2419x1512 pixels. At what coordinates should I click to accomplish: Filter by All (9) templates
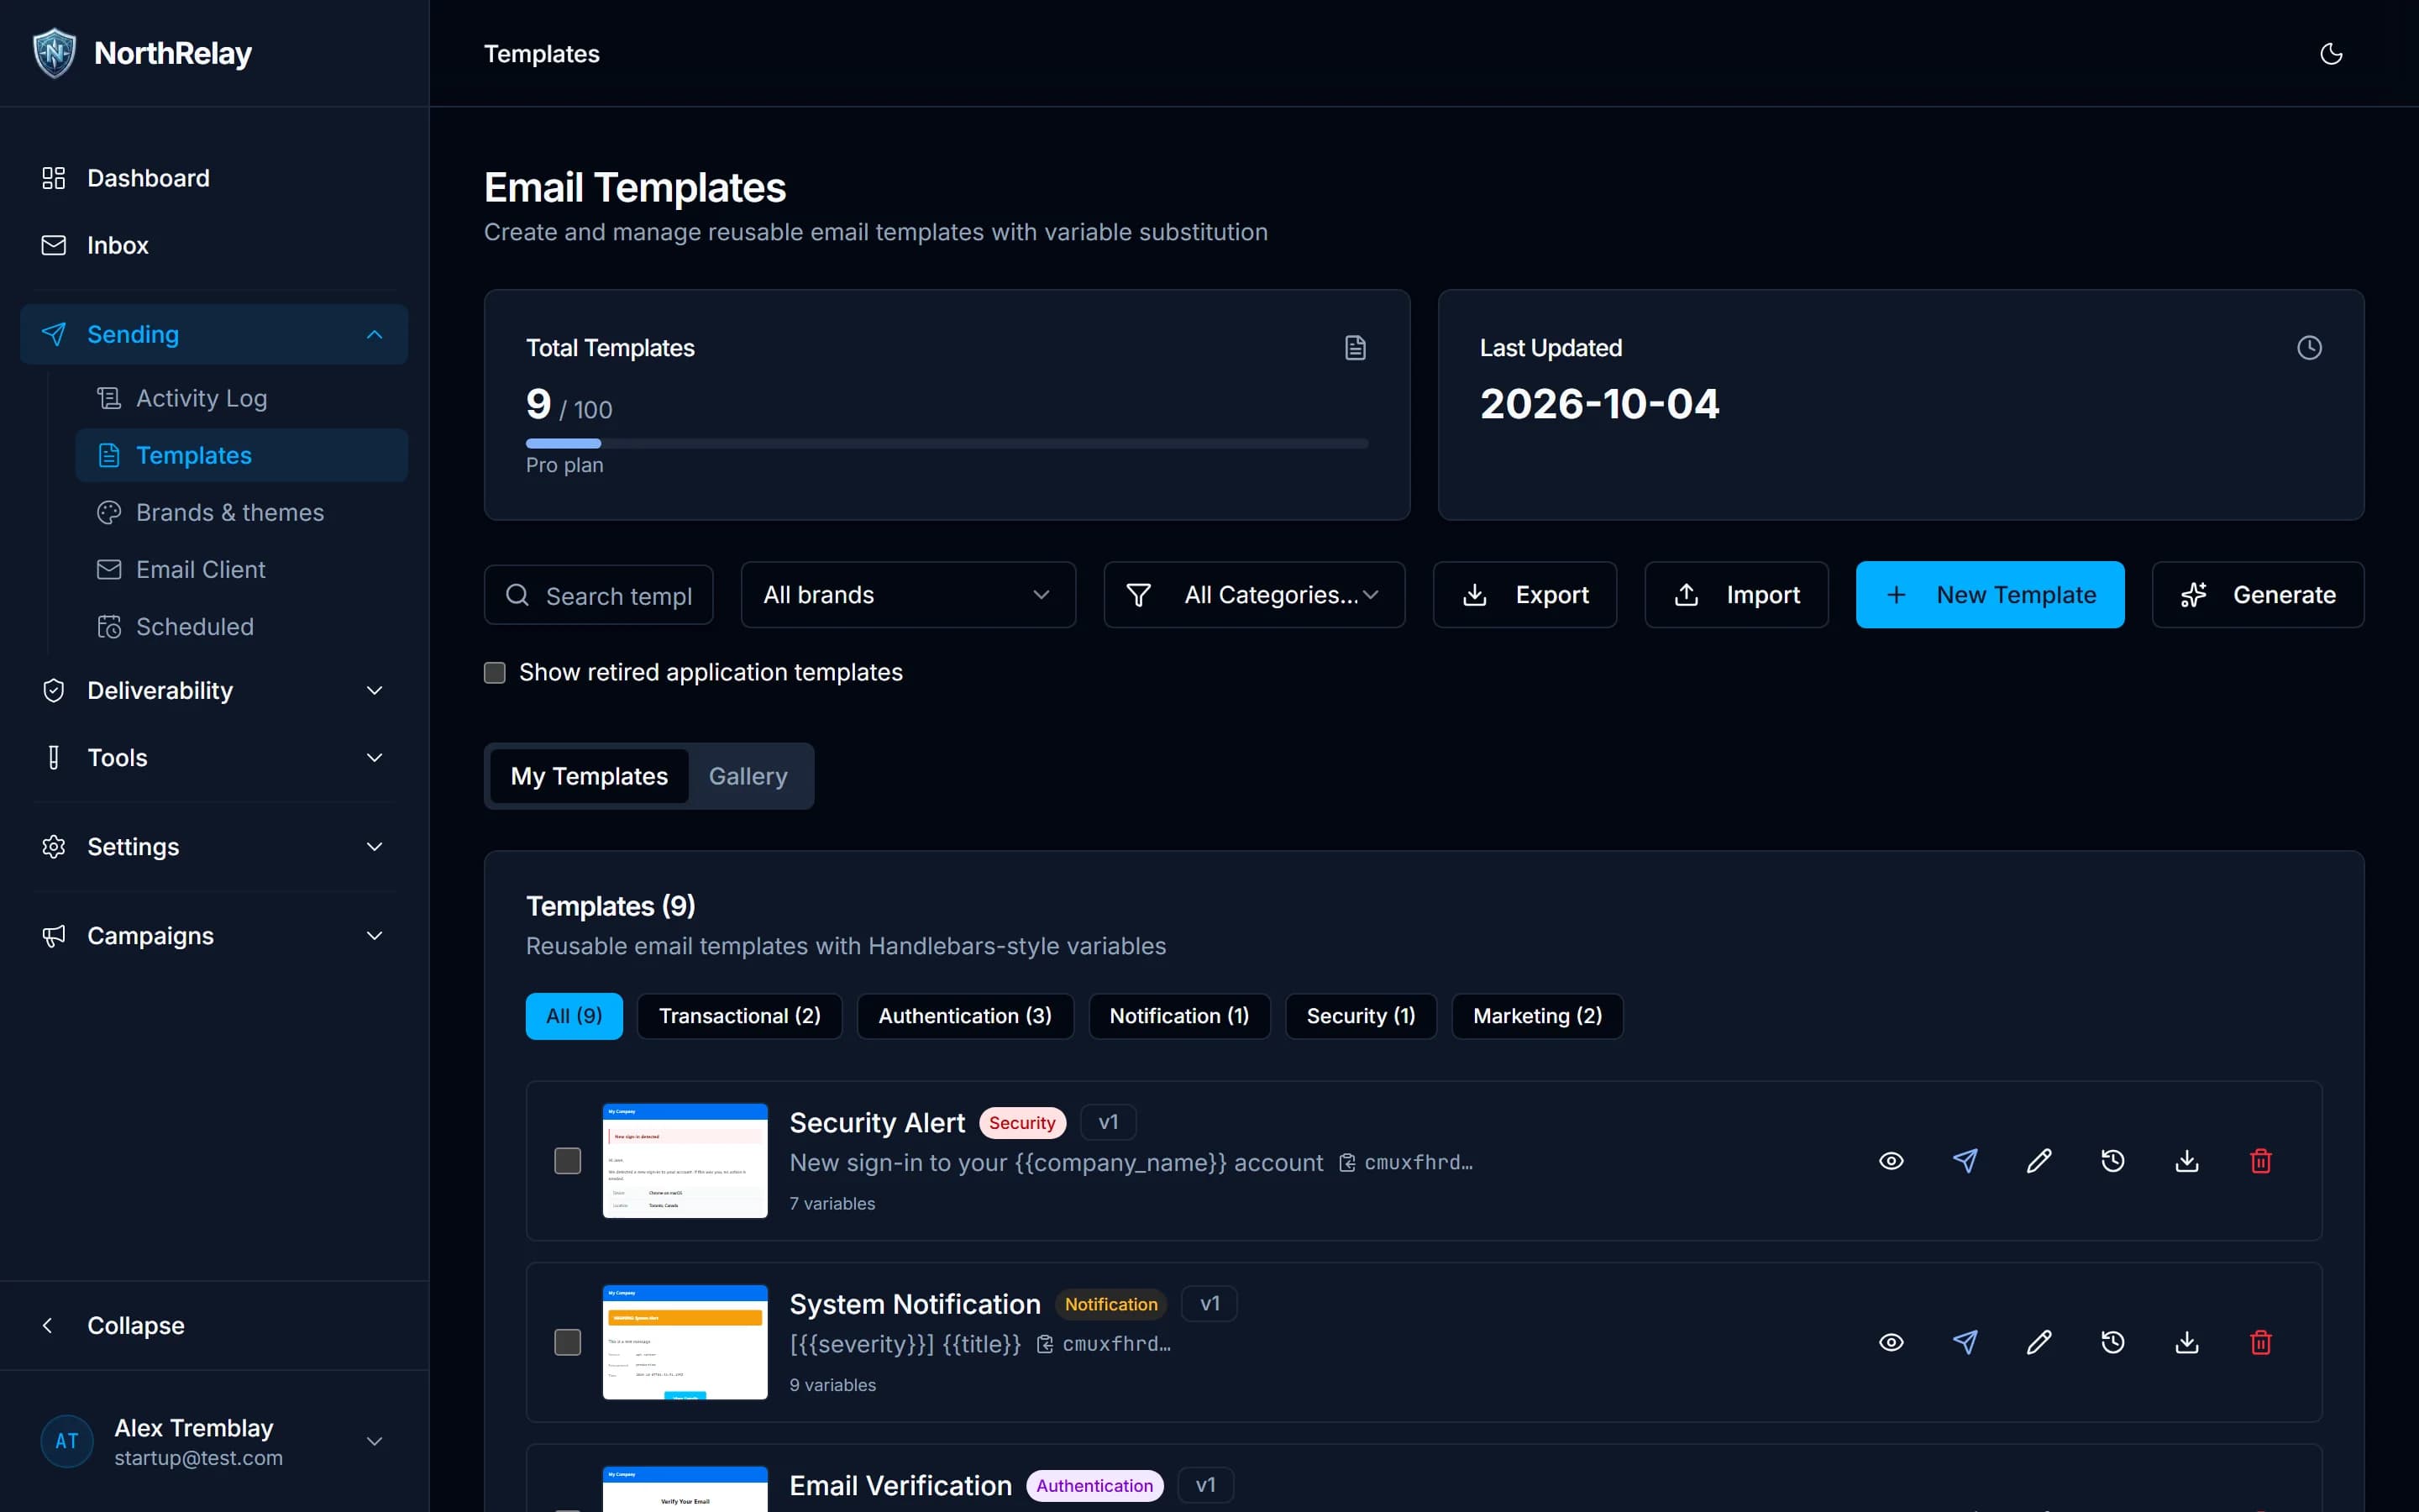click(x=574, y=1016)
